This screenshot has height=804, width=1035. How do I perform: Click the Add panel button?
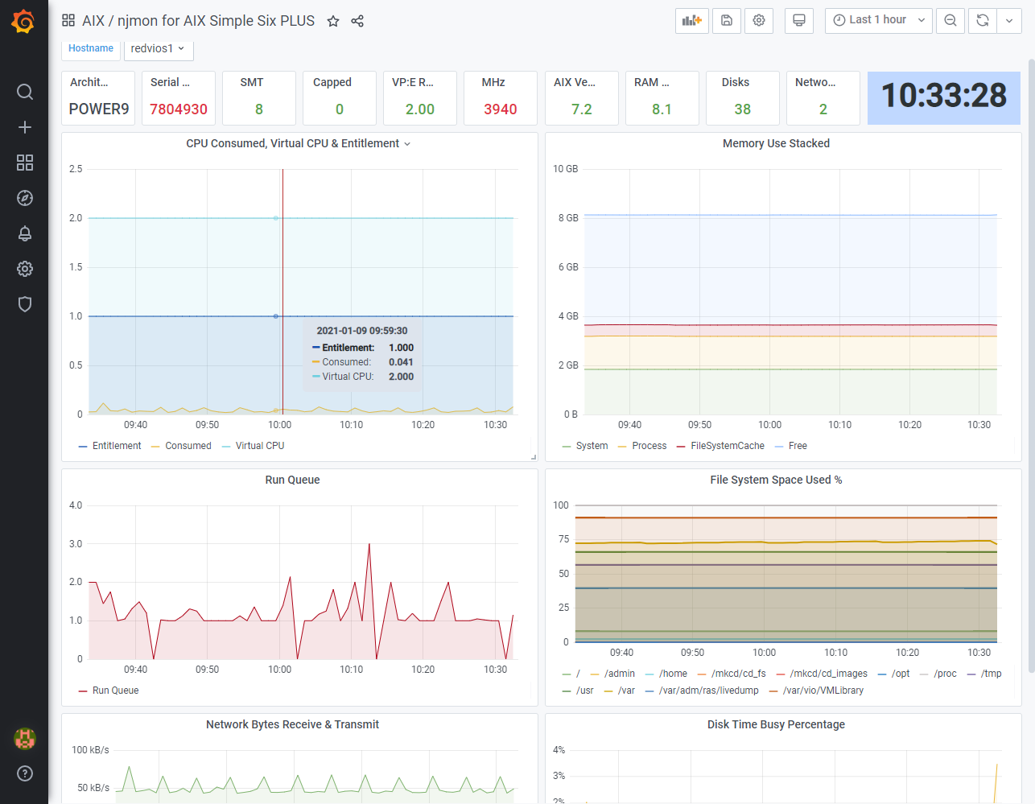click(x=692, y=20)
